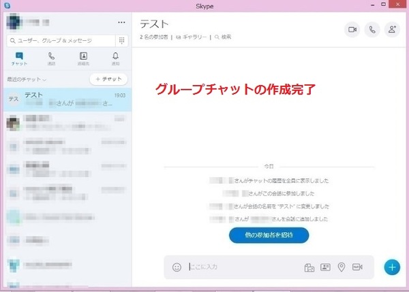The image size is (409, 292).
Task: Click the ここに入力 message field
Action: pyautogui.click(x=243, y=267)
